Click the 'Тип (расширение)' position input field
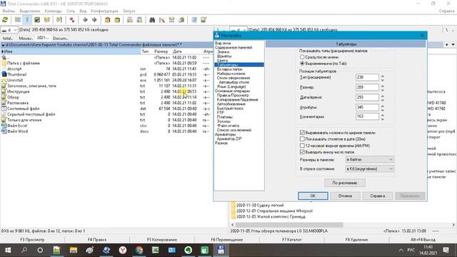 (367, 77)
